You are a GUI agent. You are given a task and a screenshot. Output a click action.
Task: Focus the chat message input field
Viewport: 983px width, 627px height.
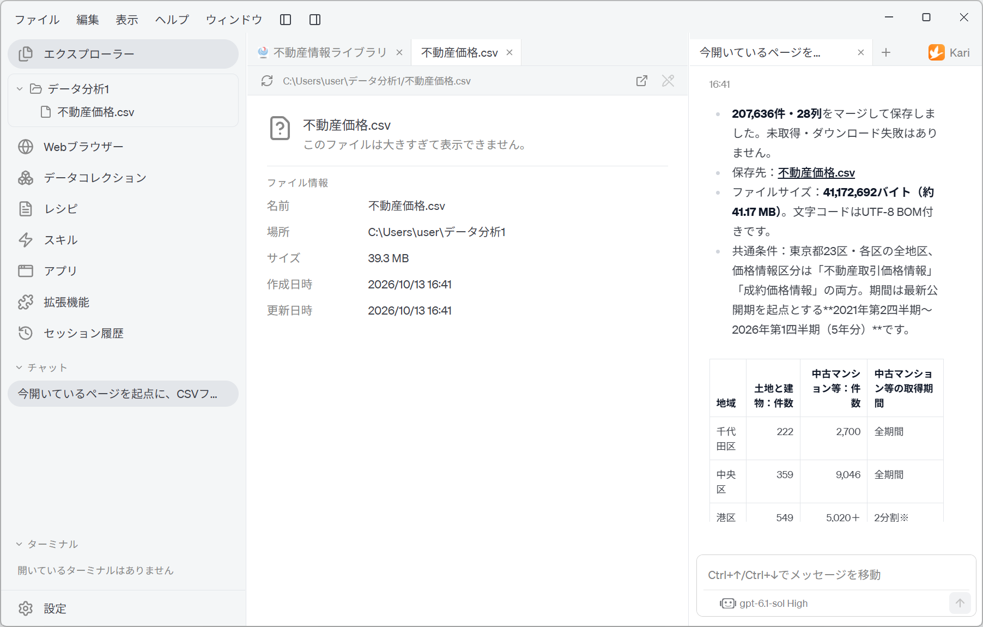click(836, 575)
